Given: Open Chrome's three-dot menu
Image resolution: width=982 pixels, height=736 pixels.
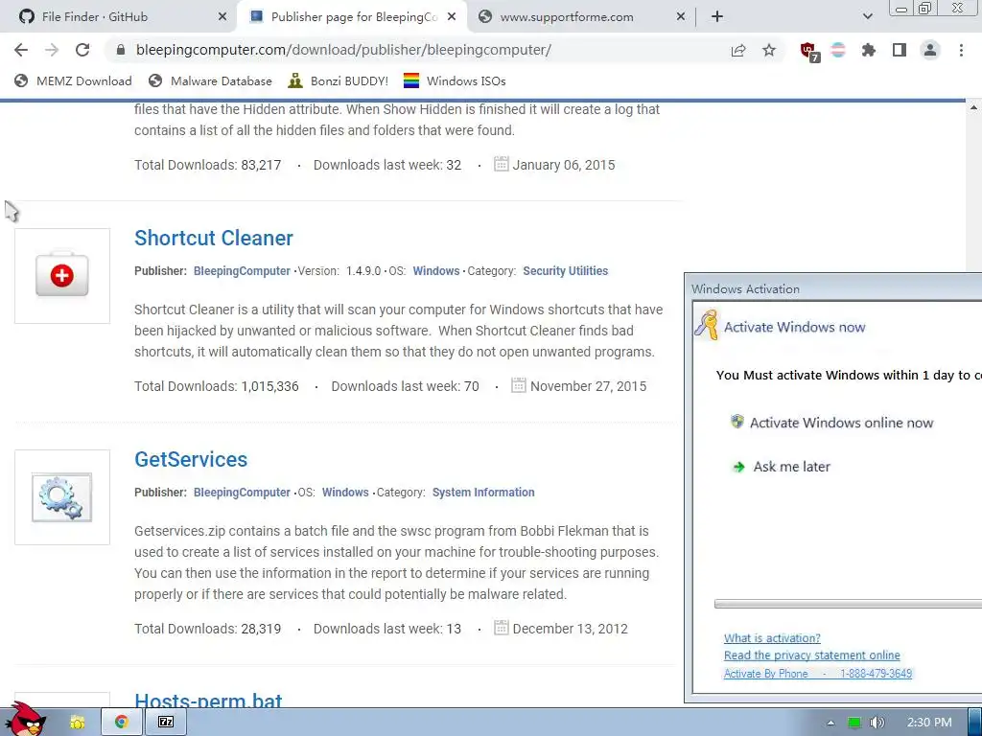Looking at the screenshot, I should [961, 50].
